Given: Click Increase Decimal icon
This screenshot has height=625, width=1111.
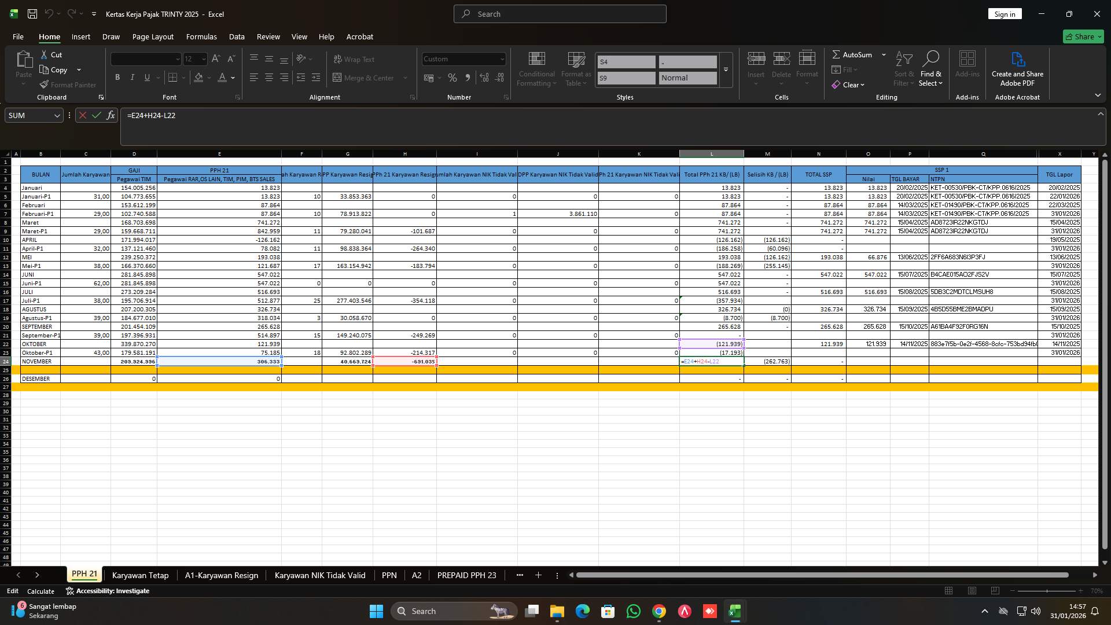Looking at the screenshot, I should 484,77.
